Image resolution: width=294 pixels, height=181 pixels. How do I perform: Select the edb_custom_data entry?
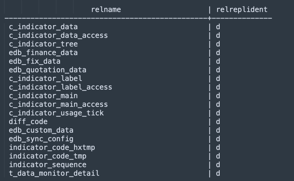(41, 130)
